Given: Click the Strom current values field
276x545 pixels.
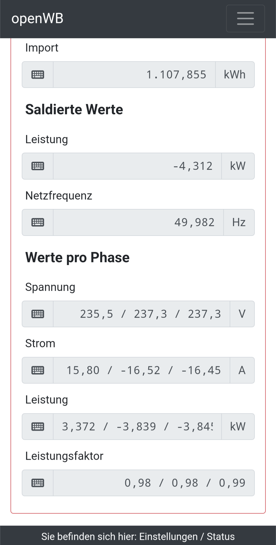Looking at the screenshot, I should tap(141, 370).
